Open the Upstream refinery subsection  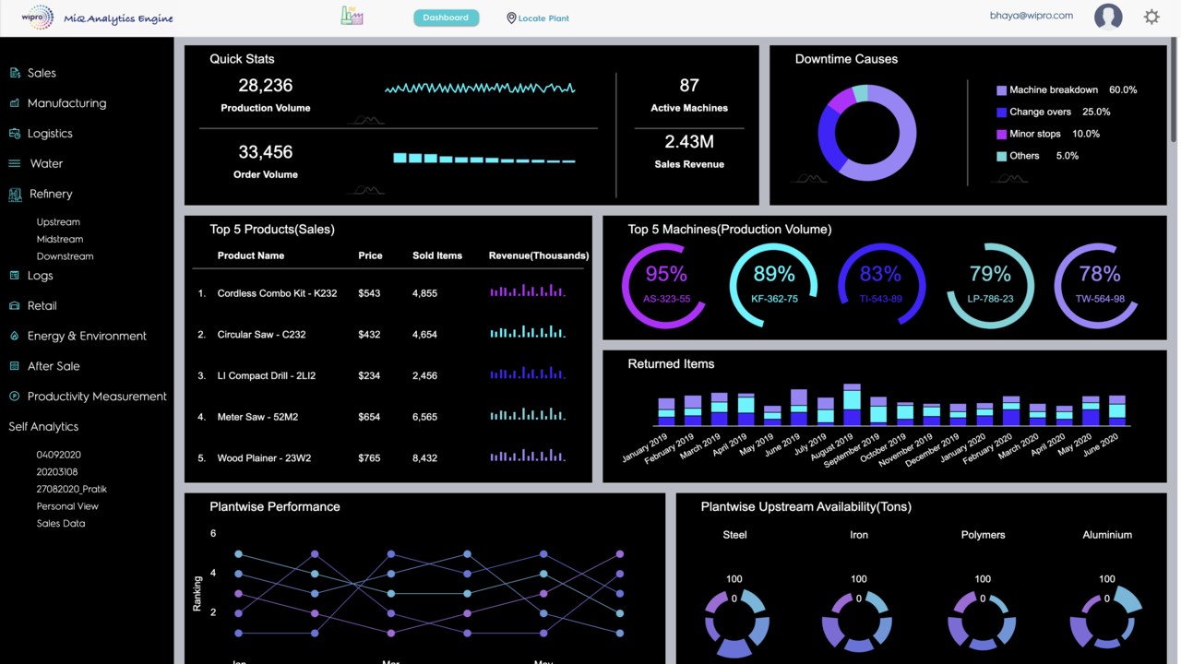coord(58,222)
